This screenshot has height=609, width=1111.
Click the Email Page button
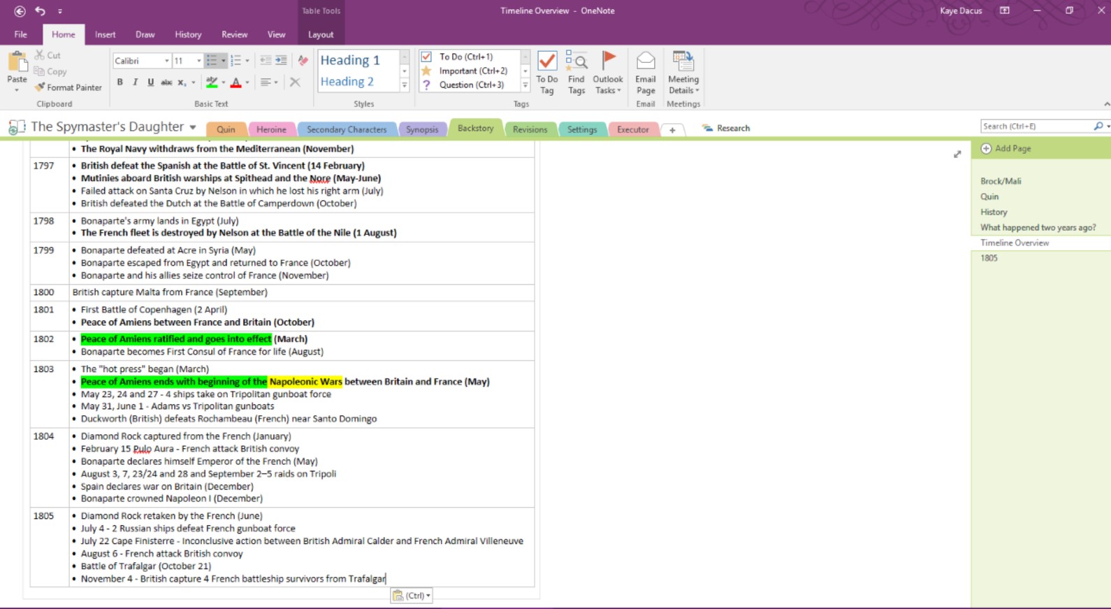coord(646,72)
